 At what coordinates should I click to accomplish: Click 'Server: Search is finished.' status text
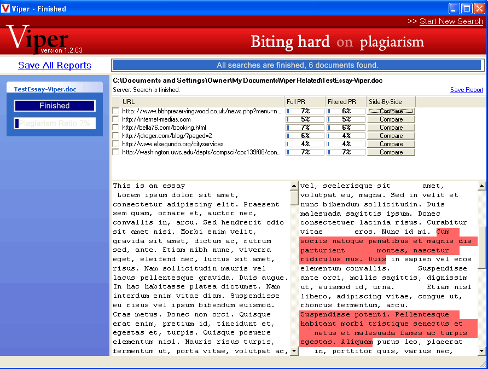click(146, 90)
